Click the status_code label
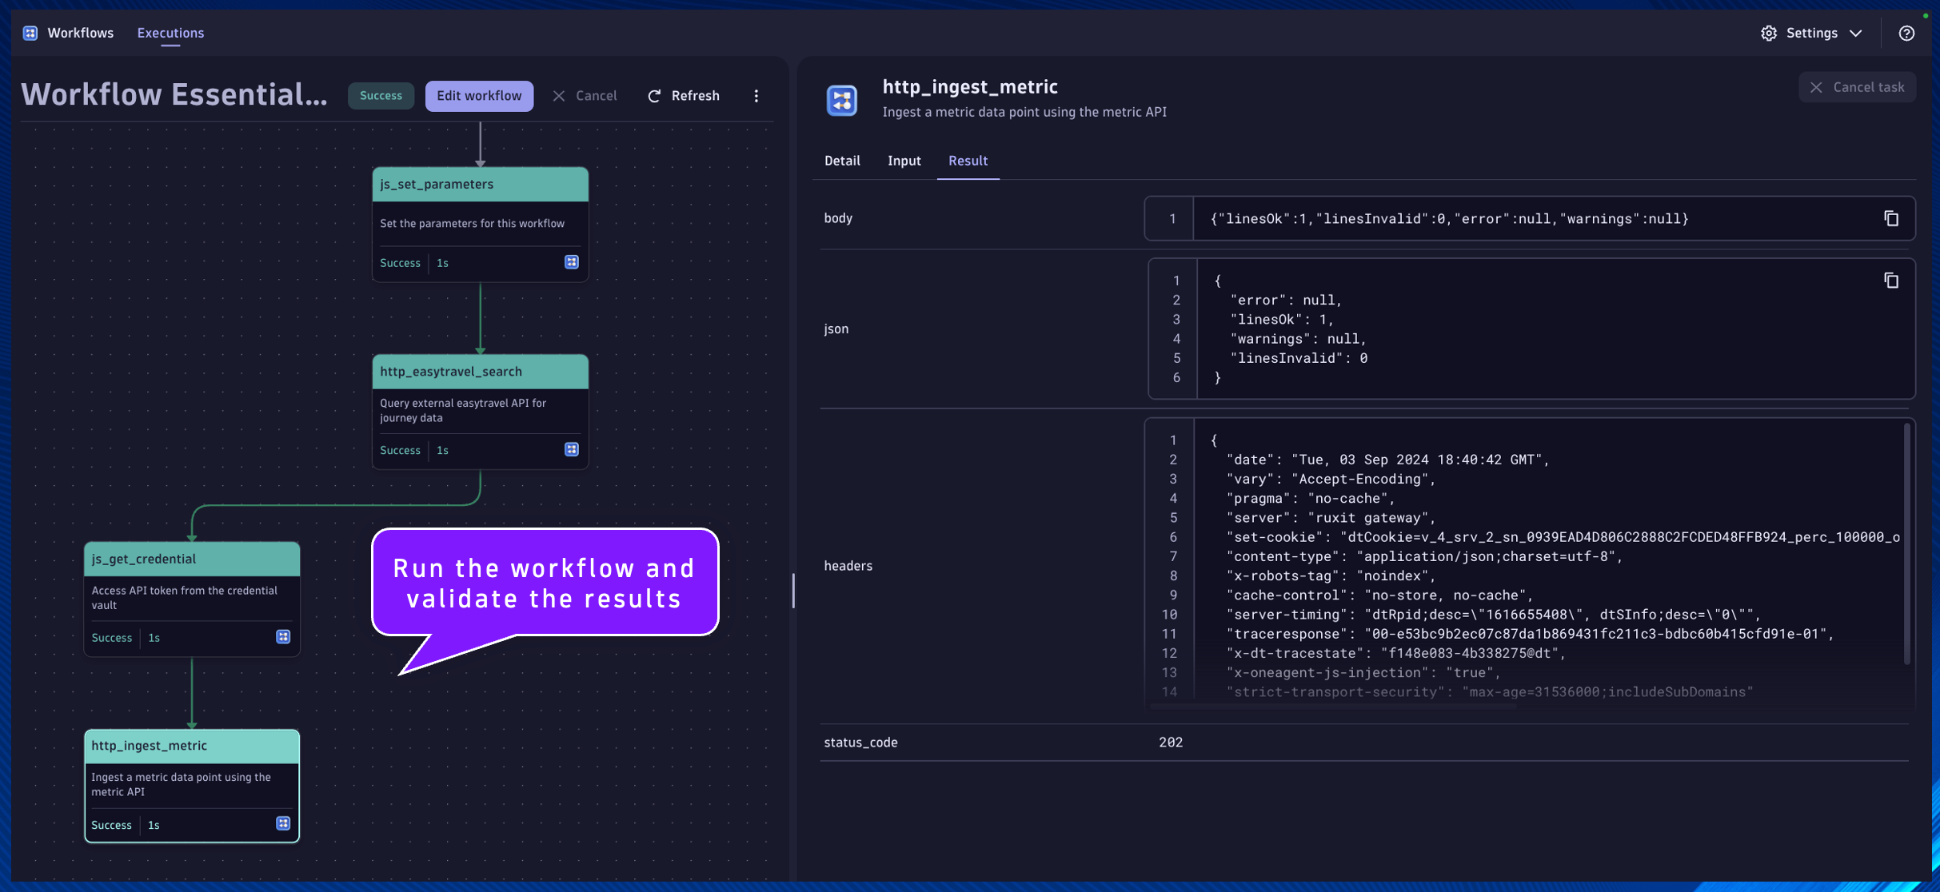 click(860, 743)
